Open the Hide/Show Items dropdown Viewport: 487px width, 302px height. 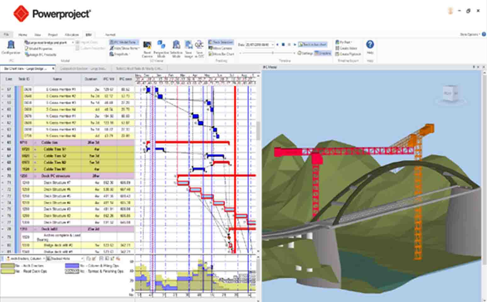[x=125, y=48]
